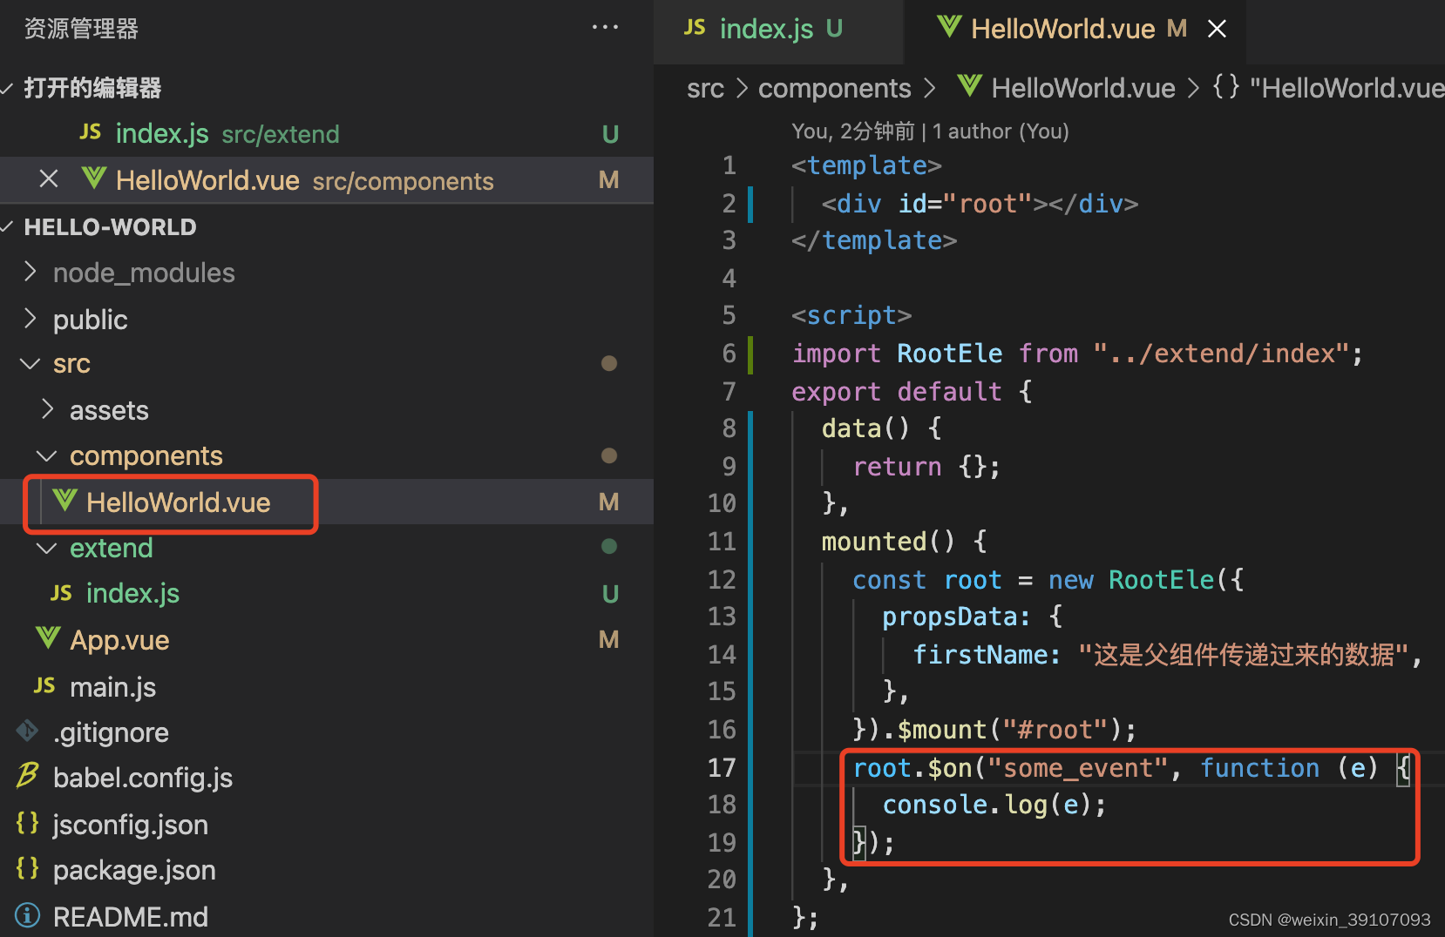
Task: Click the info icon beside README.md
Action: point(27,915)
